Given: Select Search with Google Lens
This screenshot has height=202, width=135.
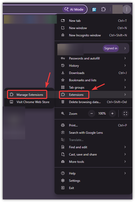Looking at the screenshot, I should [x=93, y=133].
